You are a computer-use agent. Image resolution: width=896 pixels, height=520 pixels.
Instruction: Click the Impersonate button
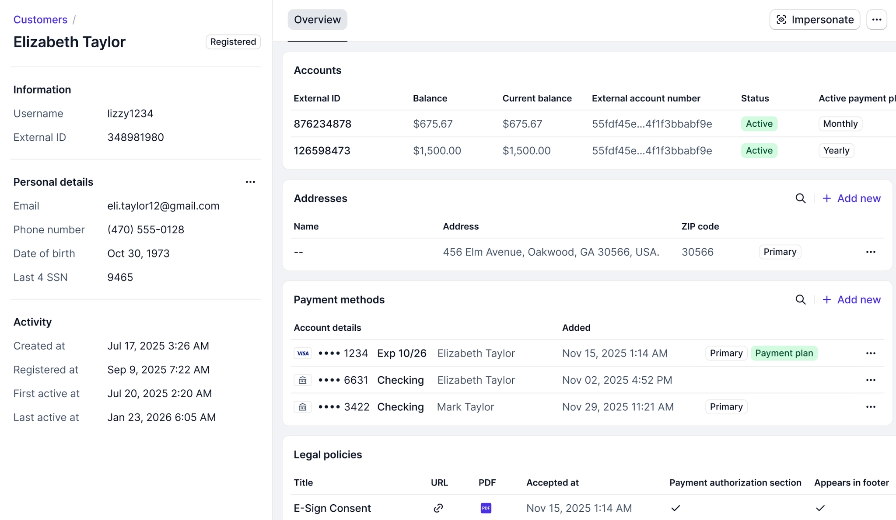pyautogui.click(x=814, y=20)
